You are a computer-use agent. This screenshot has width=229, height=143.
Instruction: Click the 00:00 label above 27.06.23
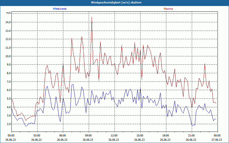coord(218,136)
